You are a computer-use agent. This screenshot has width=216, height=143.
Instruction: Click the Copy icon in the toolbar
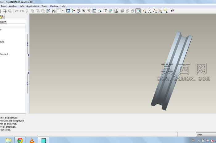(x=32, y=11)
